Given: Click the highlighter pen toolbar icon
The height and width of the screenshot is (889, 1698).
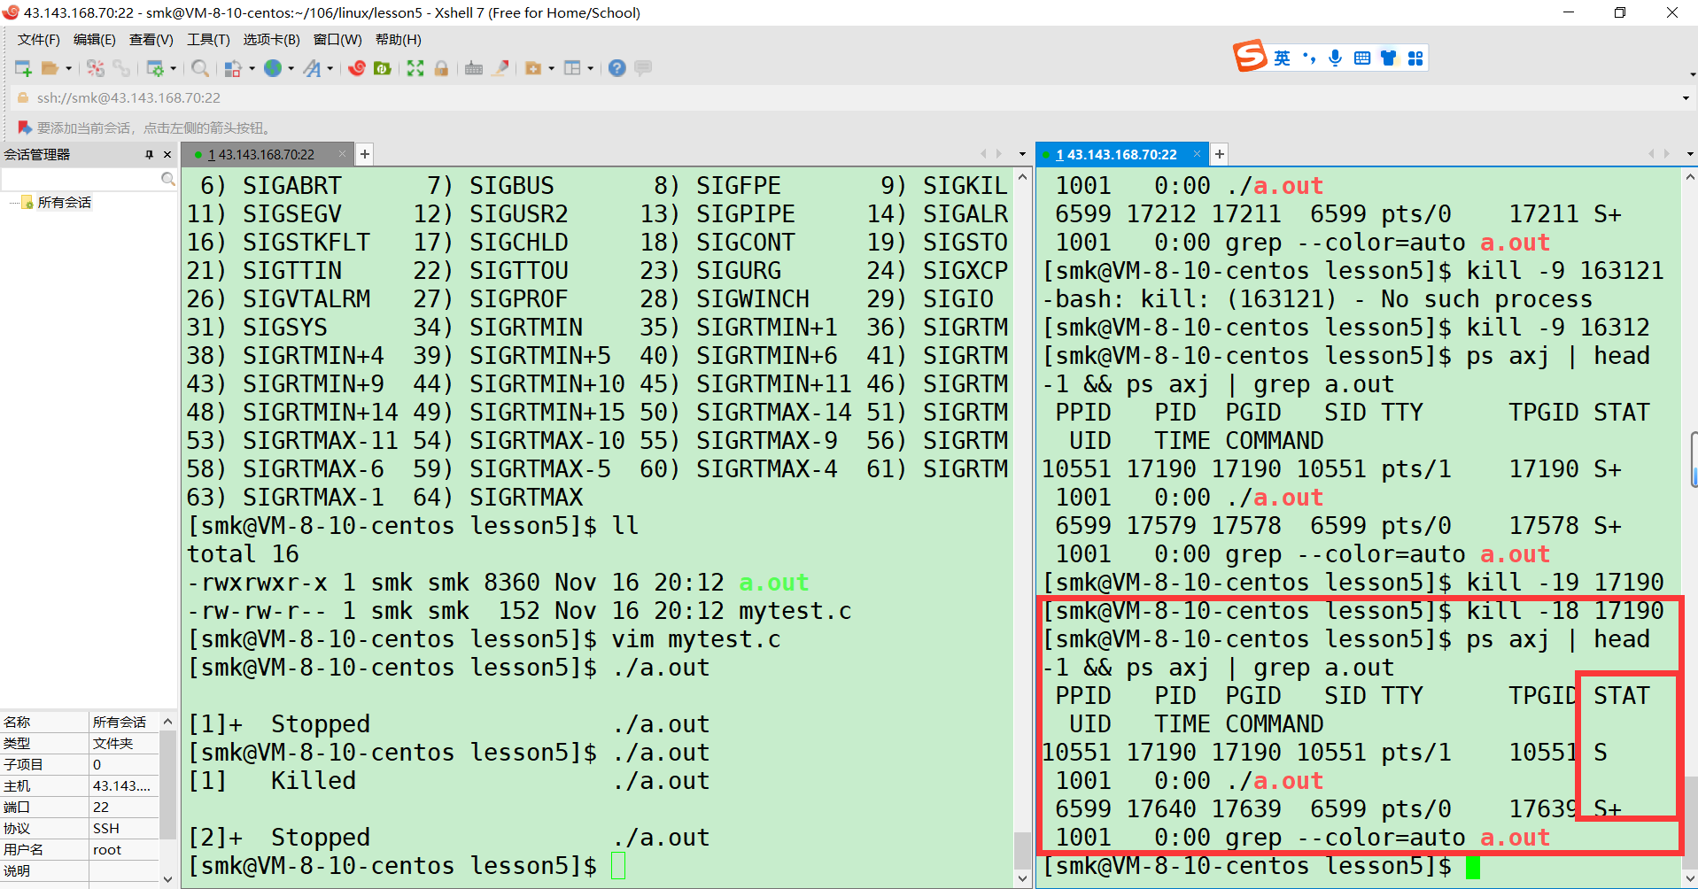Looking at the screenshot, I should click(500, 68).
